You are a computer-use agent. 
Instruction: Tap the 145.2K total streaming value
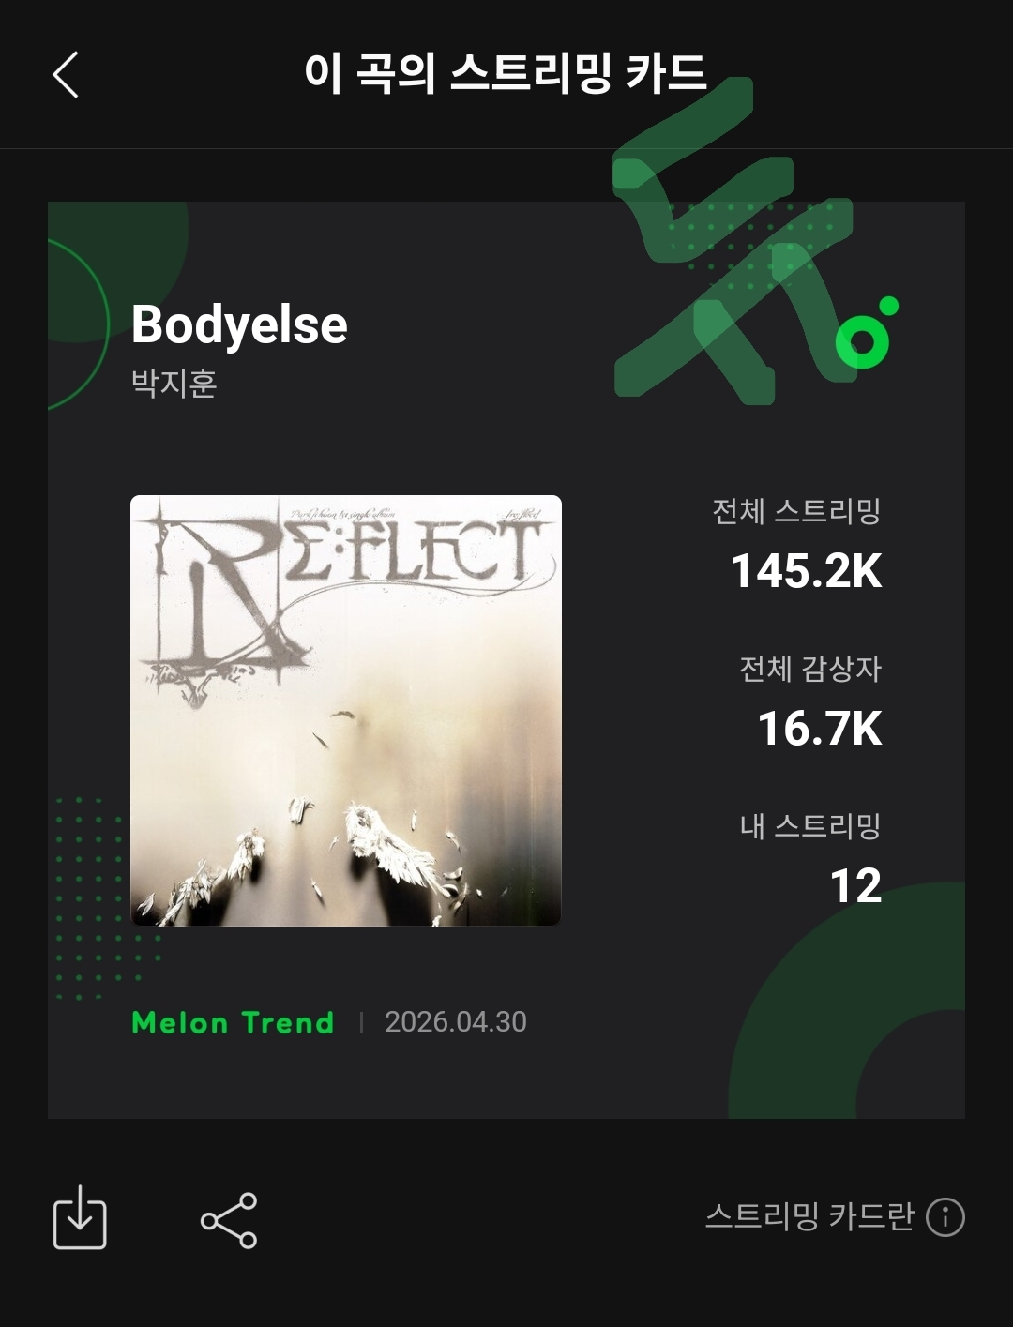click(x=807, y=570)
